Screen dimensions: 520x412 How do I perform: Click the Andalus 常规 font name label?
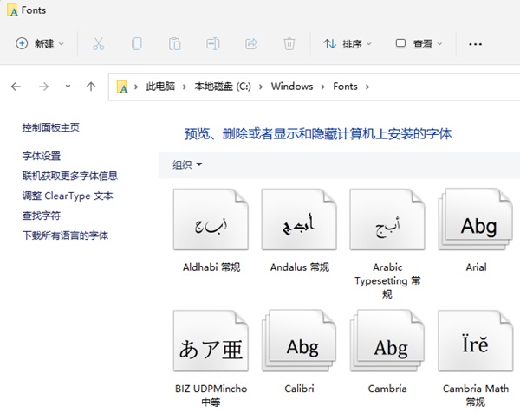pos(300,267)
